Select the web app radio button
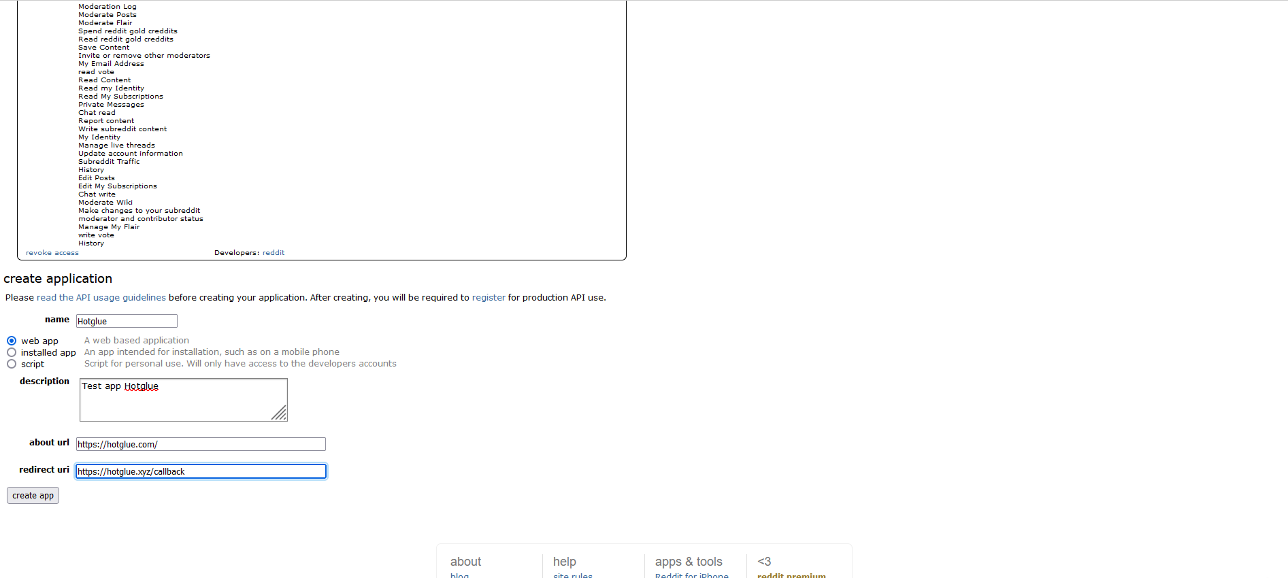 (x=12, y=341)
